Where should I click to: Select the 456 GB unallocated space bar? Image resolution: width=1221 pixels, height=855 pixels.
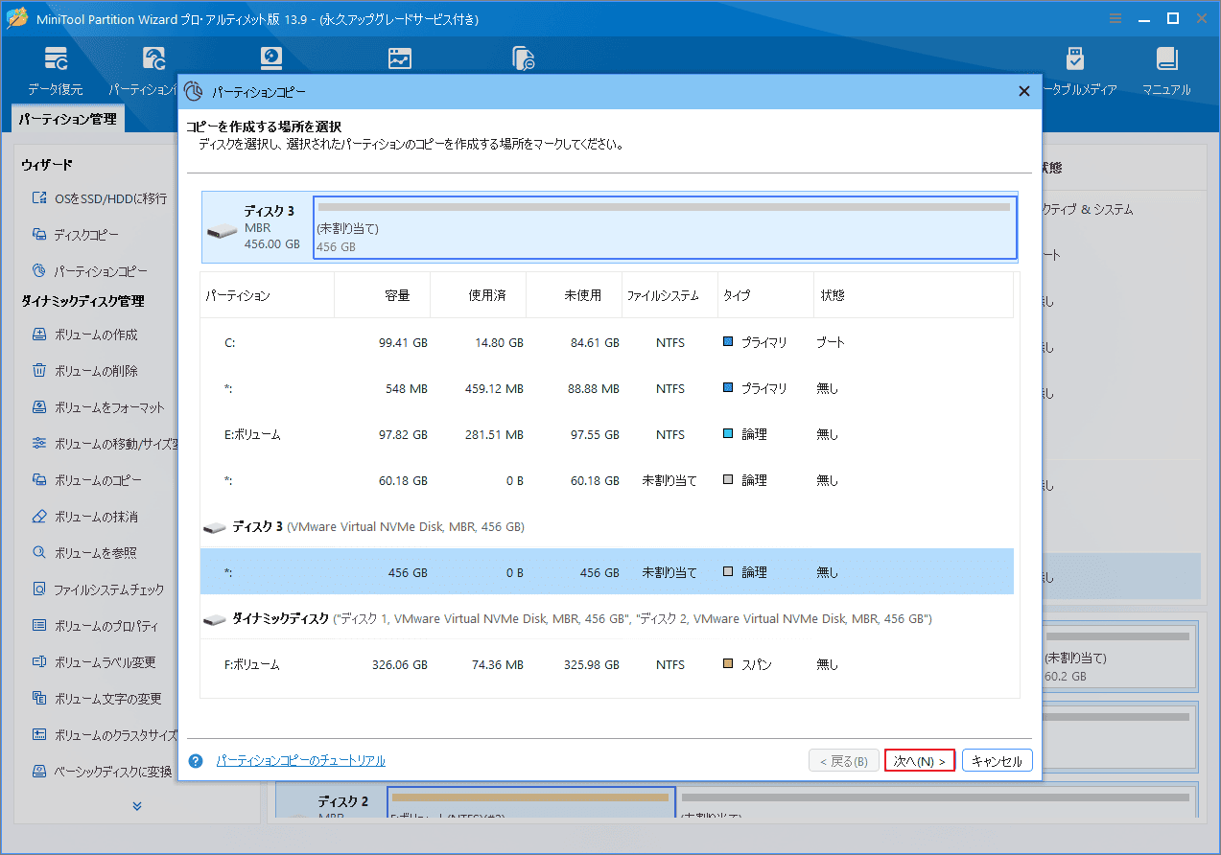pyautogui.click(x=664, y=228)
